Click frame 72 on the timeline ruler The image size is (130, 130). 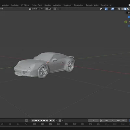[x=10, y=124]
